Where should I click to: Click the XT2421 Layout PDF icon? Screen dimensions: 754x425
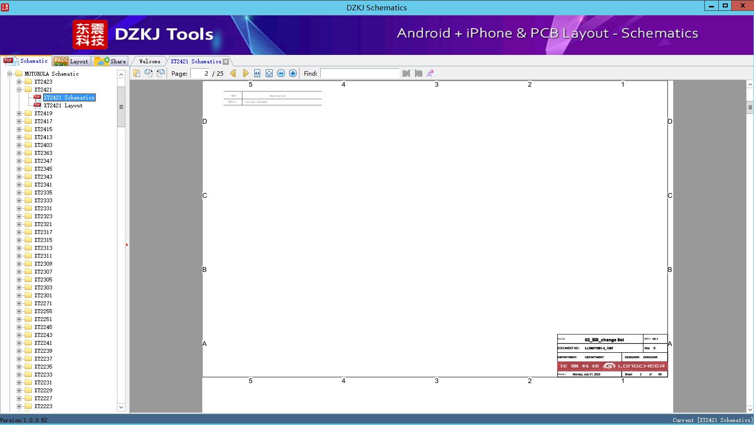click(x=37, y=105)
